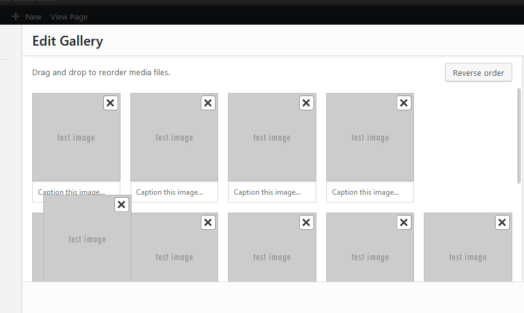Click the plus icon beside New

15,17
